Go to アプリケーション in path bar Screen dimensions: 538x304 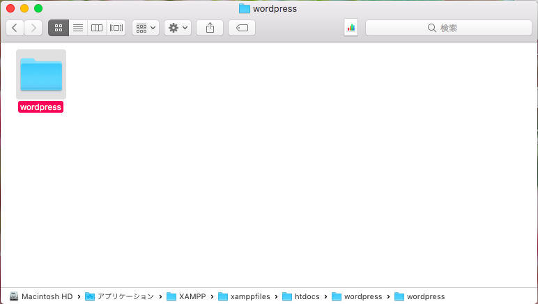pos(120,296)
